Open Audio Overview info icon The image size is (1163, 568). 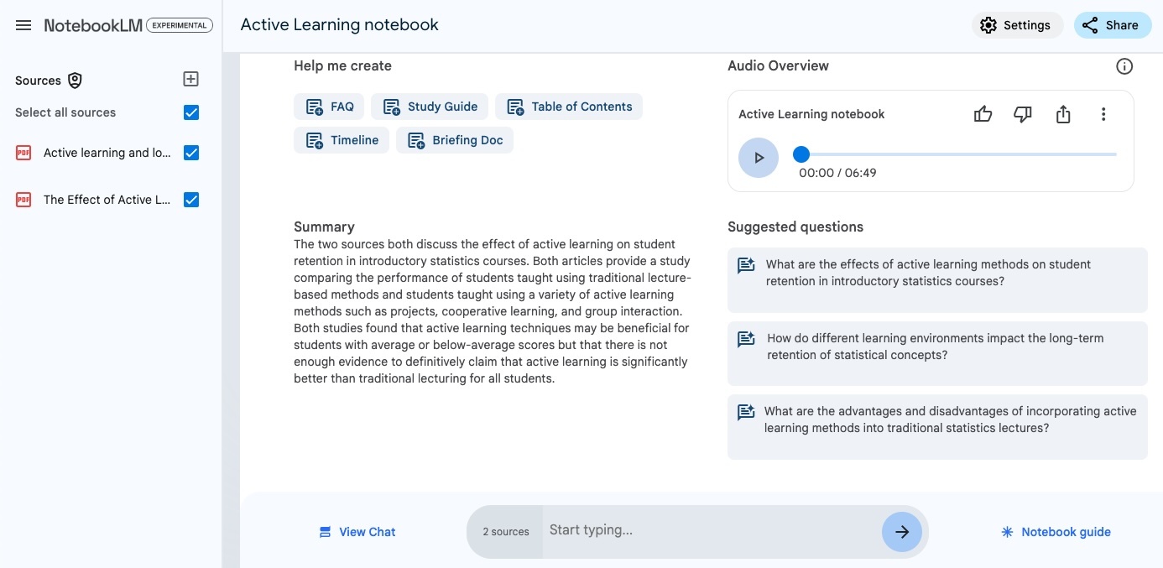(1124, 66)
